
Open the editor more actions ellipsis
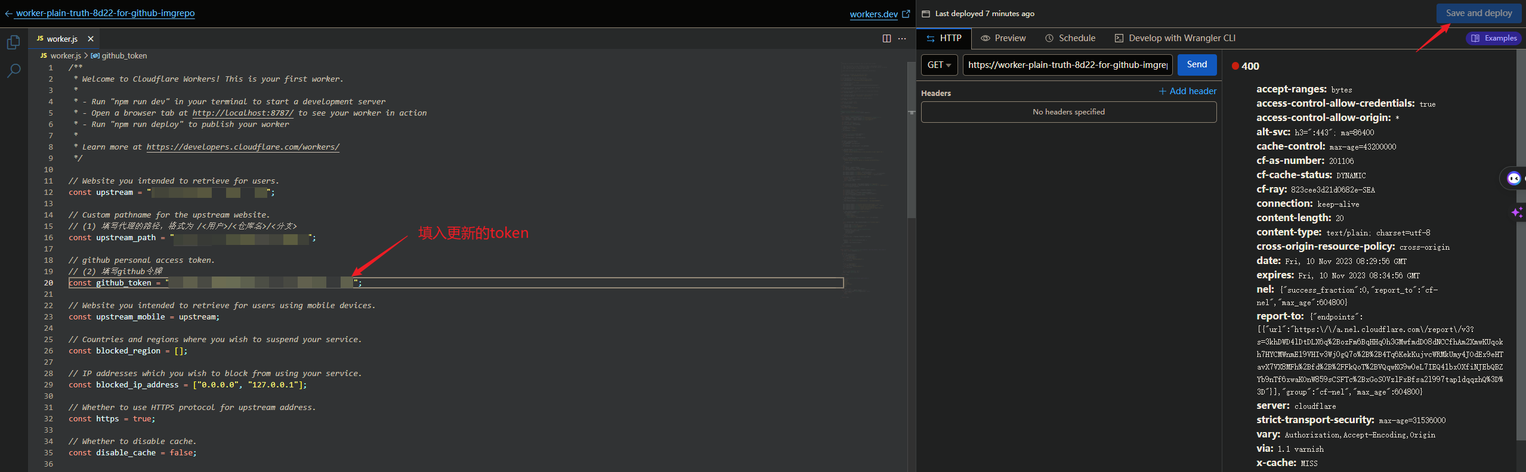tap(902, 39)
